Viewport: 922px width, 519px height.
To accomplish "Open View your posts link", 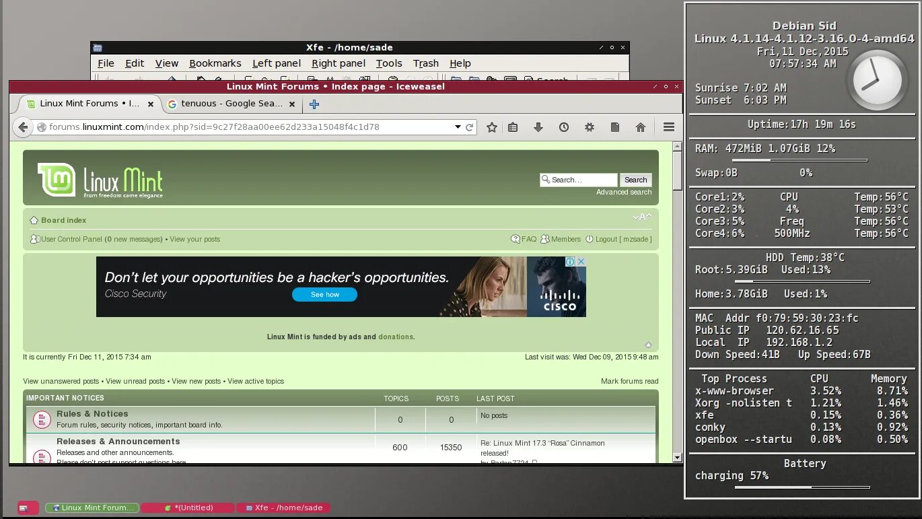I will (194, 239).
